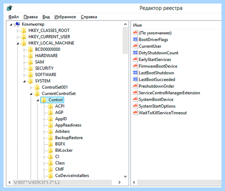Click the binary icon of DirtyShutdownCount
The image size is (225, 191).
point(135,53)
